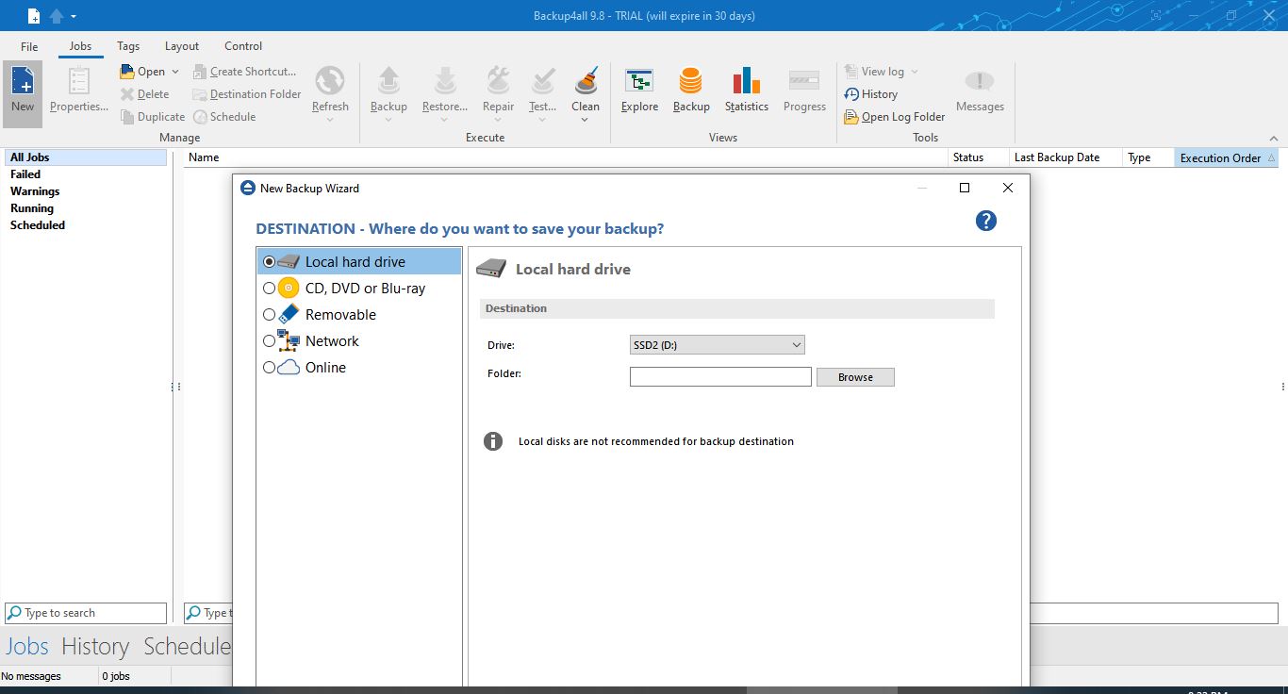Switch to the Layout ribbon tab

(182, 46)
